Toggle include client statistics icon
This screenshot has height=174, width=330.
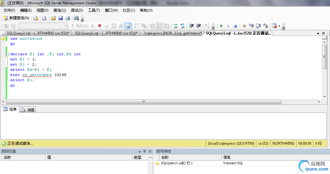pos(144,26)
